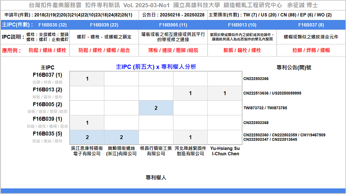Click the blue cell showing 2 for 恒昌行
The height and width of the screenshot is (194, 346).
pyautogui.click(x=156, y=108)
